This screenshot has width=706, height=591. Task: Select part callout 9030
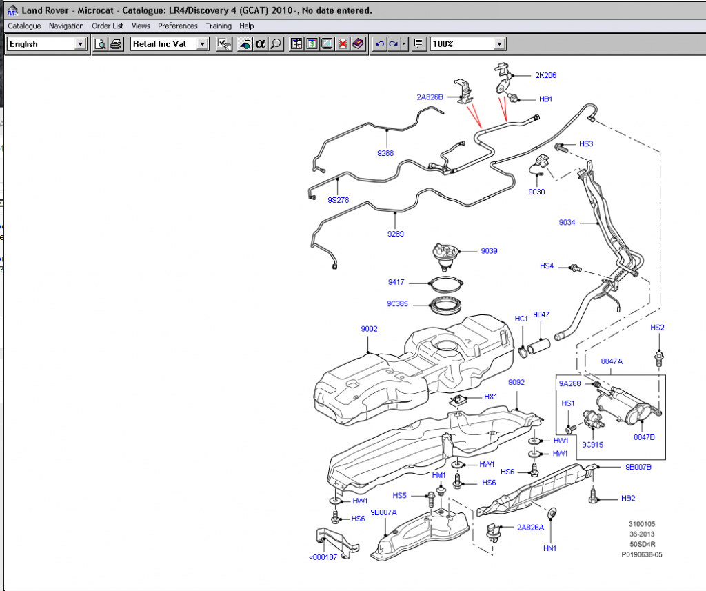536,192
